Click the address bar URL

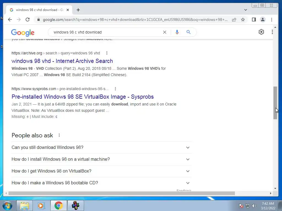coord(135,20)
